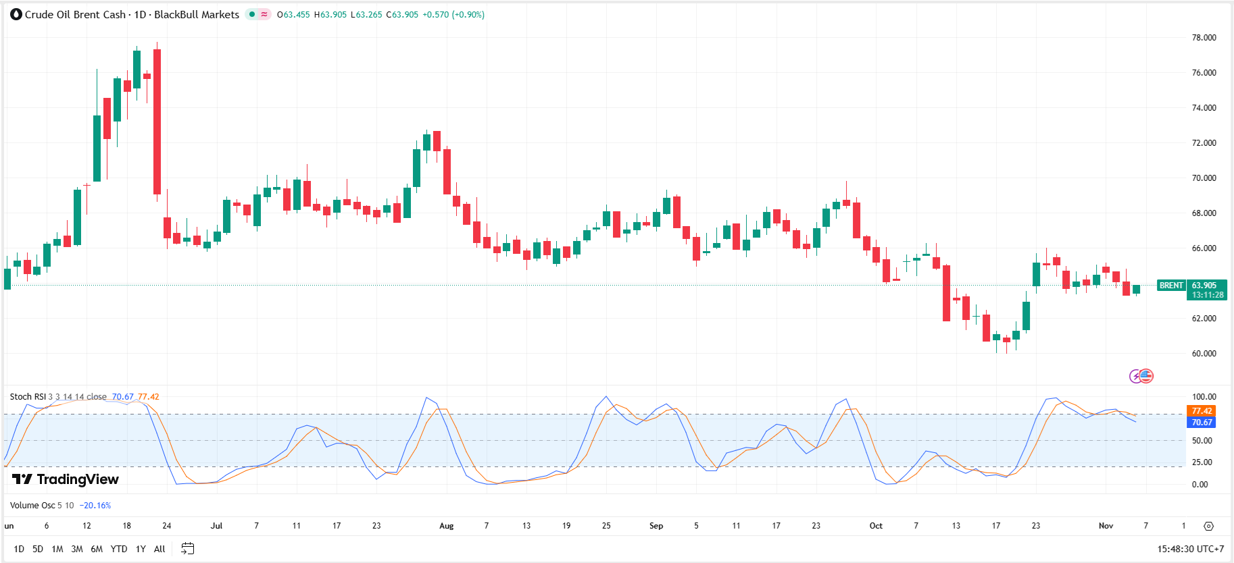Click the All range button
The height and width of the screenshot is (563, 1234).
(159, 549)
